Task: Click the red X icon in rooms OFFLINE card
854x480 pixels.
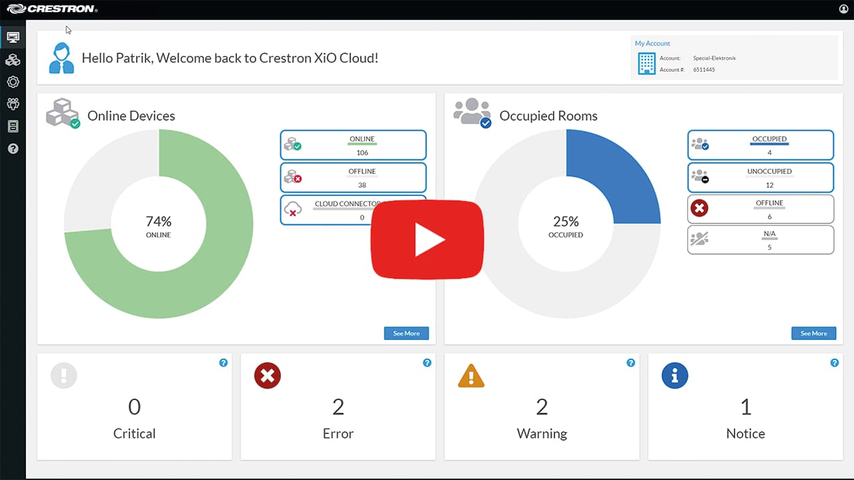Action: coord(699,209)
